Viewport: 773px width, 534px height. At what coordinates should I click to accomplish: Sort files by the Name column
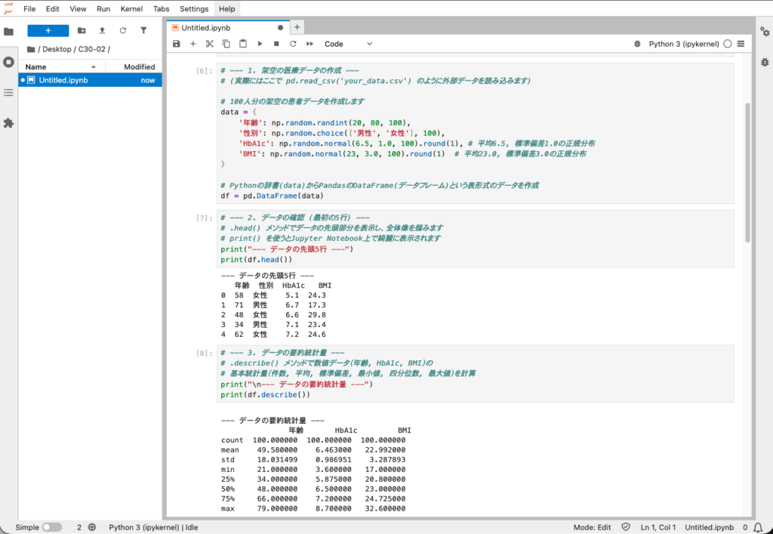click(x=36, y=66)
